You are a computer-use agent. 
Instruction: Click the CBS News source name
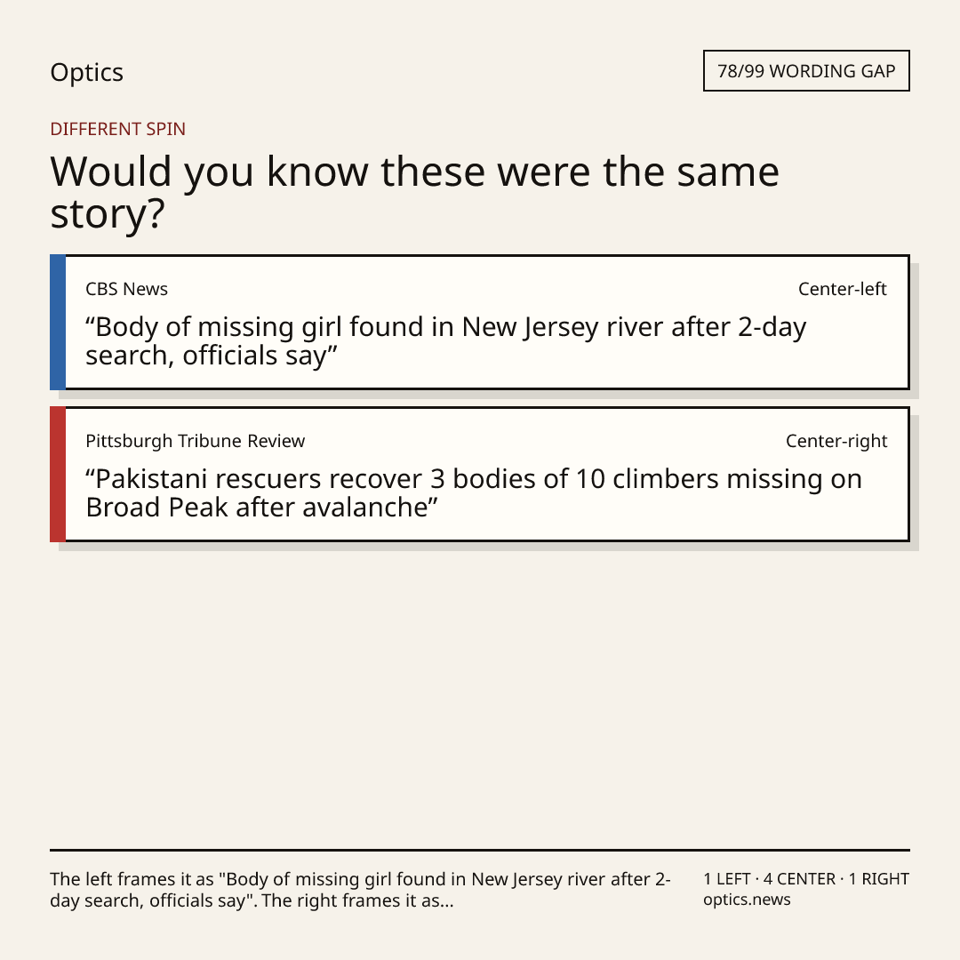(x=127, y=289)
